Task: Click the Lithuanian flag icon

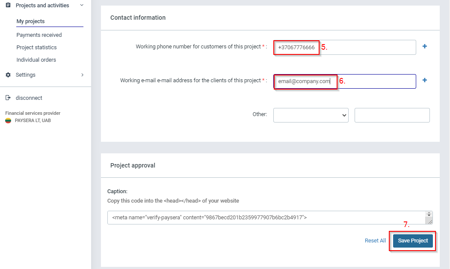Action: [x=8, y=121]
